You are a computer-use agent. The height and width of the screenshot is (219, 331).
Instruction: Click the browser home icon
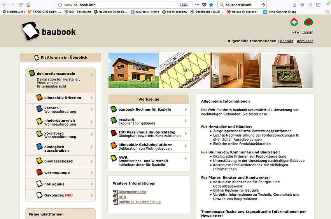(x=28, y=5)
